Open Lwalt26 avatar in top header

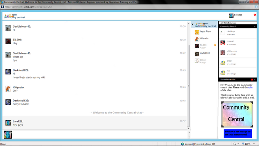tap(231, 16)
